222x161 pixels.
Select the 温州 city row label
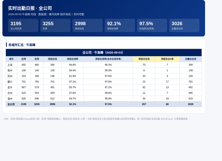[10, 99]
